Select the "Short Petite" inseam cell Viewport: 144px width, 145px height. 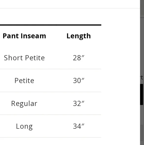click(x=24, y=58)
